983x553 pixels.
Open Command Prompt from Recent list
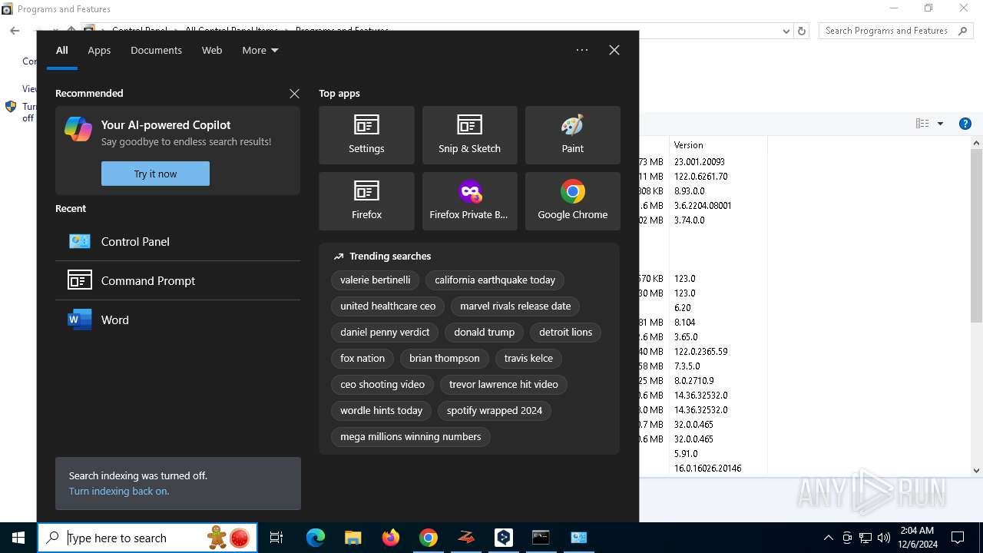177,280
